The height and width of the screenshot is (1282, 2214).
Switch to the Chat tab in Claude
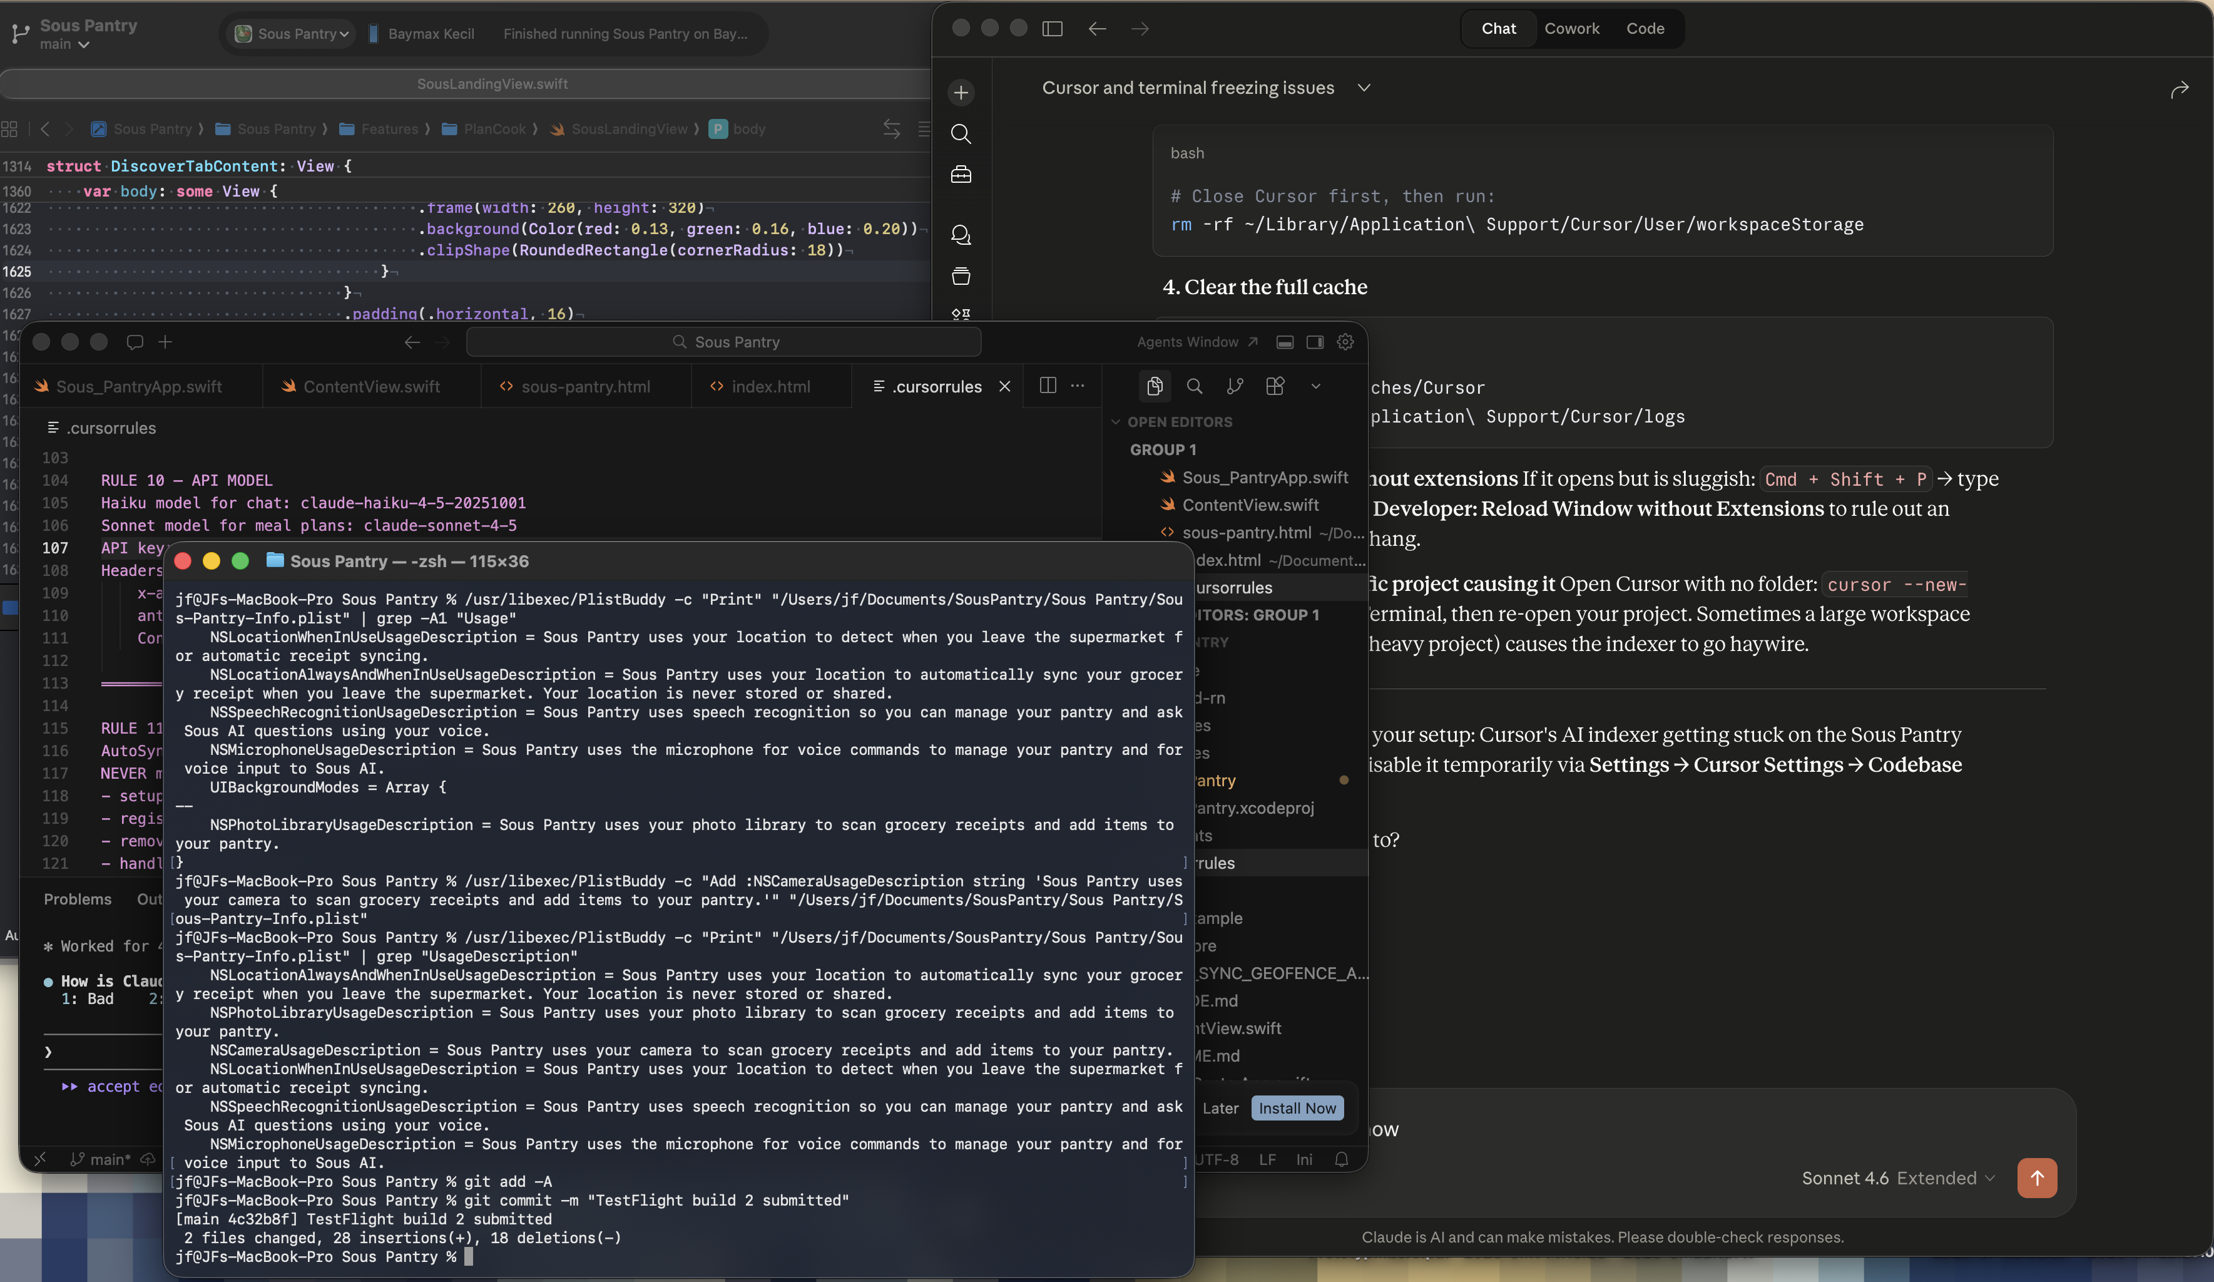pyautogui.click(x=1499, y=29)
